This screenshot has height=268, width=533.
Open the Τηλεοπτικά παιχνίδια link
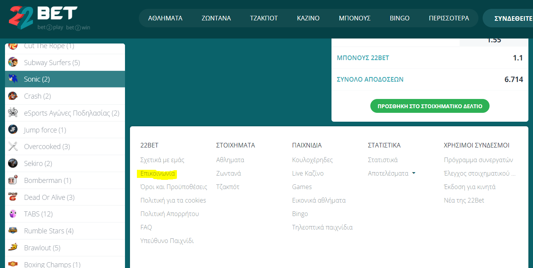point(322,227)
